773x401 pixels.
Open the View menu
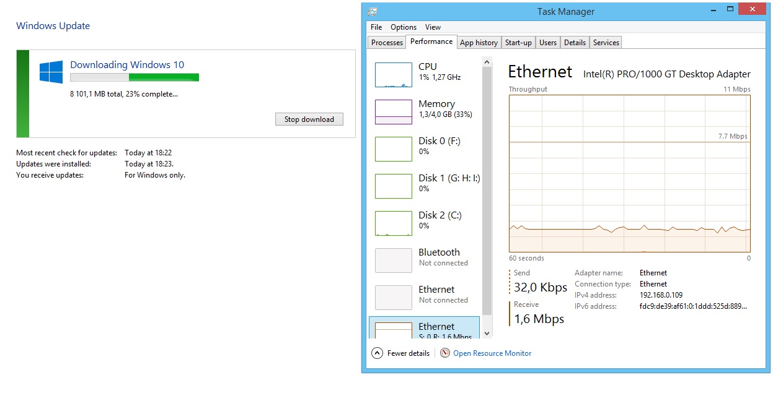click(x=433, y=27)
